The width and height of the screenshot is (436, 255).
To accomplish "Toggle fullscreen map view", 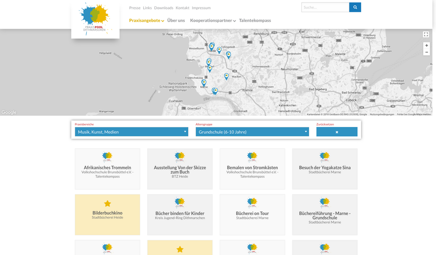I will 426,34.
